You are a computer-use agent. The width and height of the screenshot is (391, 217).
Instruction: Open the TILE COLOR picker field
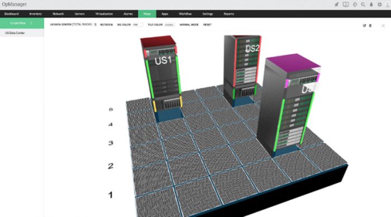(170, 25)
